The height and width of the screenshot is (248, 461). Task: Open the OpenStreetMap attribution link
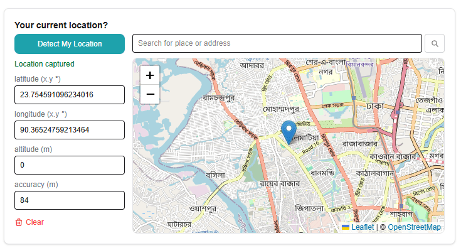pyautogui.click(x=414, y=227)
